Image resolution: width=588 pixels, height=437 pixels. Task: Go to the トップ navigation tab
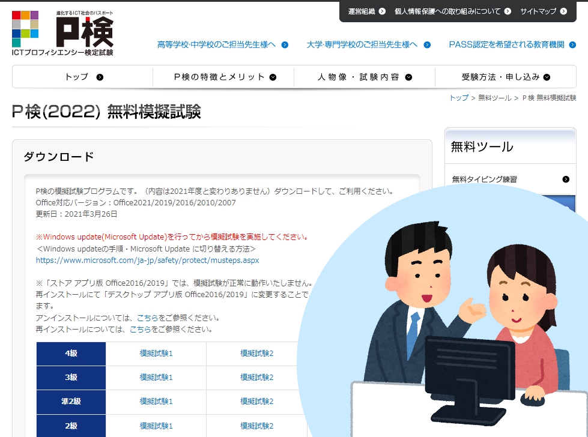click(x=83, y=77)
